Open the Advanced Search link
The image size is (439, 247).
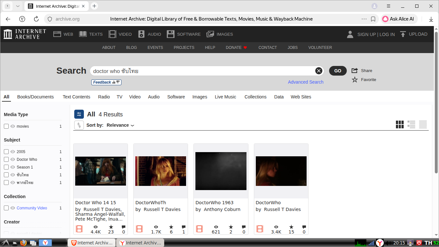[x=306, y=82]
